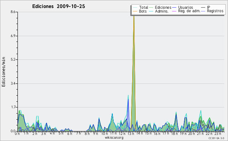Image resolution: width=228 pixels, height=141 pixels.
Task: Click the 'Bots' legend label
Action: [143, 11]
